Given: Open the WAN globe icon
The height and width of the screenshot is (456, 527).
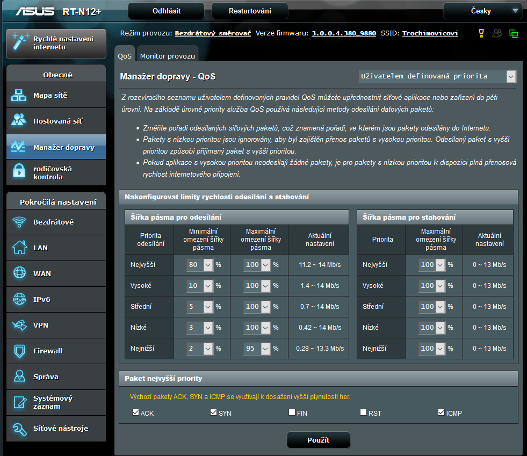Looking at the screenshot, I should (19, 273).
